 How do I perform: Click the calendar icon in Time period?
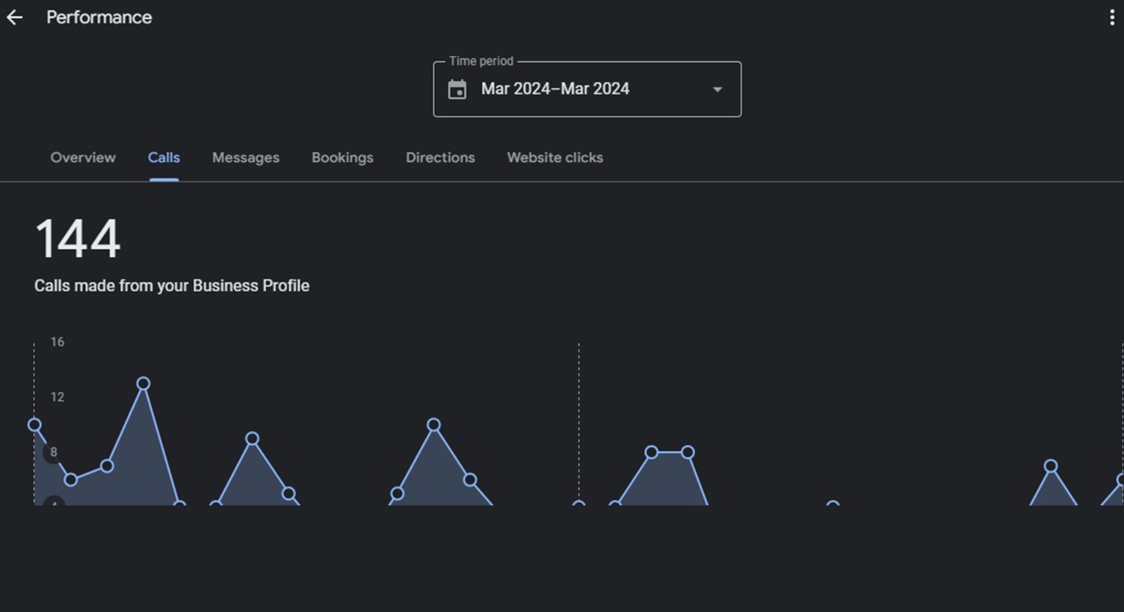point(457,89)
